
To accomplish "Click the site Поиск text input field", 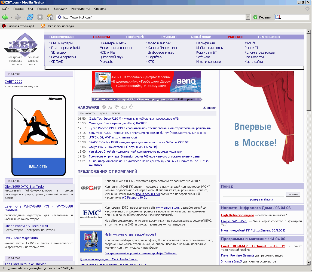I will click(x=253, y=194).
